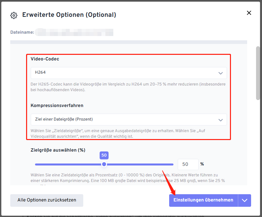This screenshot has width=262, height=217.
Task: Open the Video-Codec H264 dropdown
Action: pyautogui.click(x=129, y=73)
